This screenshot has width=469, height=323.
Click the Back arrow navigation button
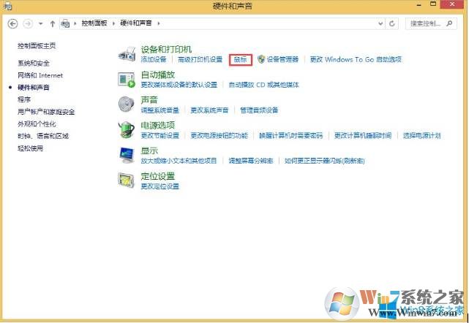(x=12, y=23)
